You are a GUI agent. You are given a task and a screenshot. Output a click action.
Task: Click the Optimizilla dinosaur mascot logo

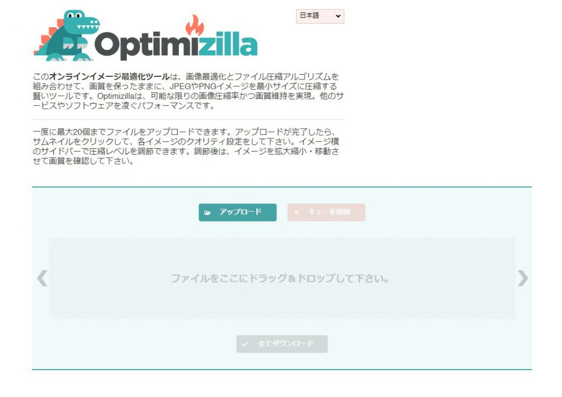click(x=66, y=36)
